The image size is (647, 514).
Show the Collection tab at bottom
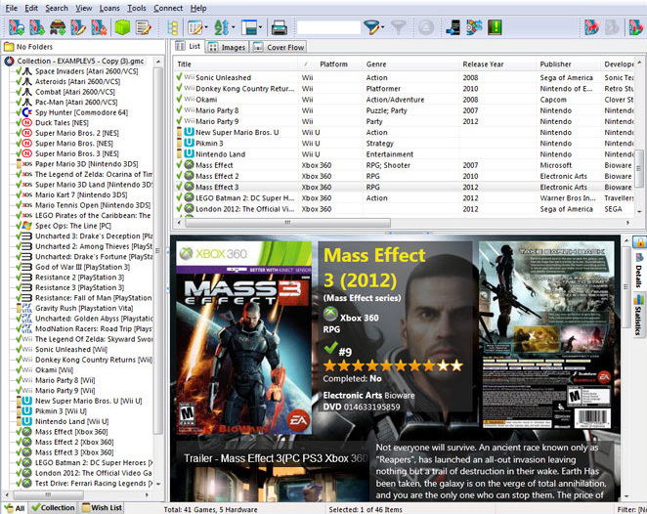coord(53,508)
